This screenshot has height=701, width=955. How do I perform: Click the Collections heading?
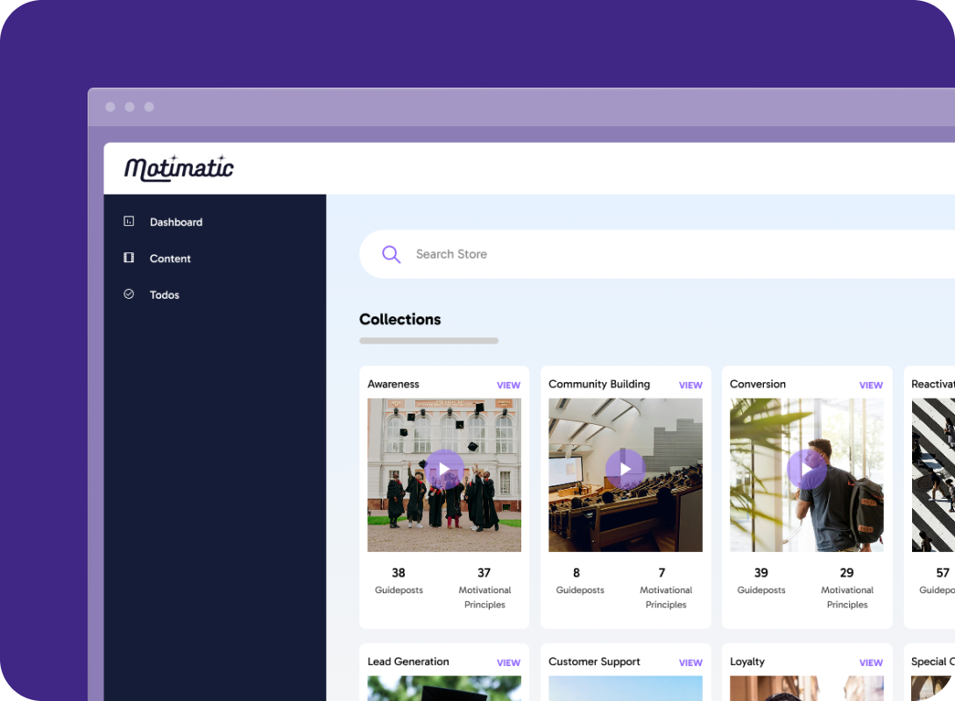tap(400, 319)
